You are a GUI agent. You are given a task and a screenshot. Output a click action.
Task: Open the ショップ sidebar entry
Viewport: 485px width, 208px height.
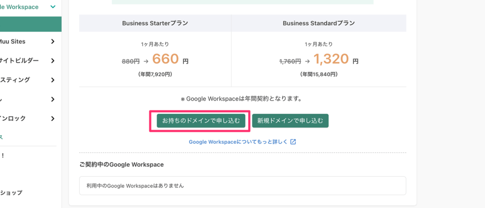11,193
